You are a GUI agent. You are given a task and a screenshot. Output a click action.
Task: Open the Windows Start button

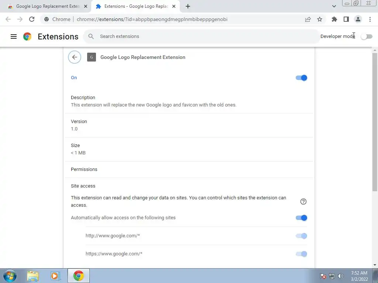(10, 276)
